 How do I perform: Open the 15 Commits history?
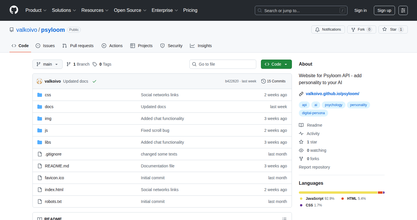click(x=273, y=81)
